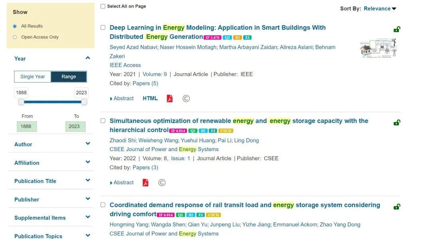431x239 pixels.
Task: Select the Range year tab
Action: [69, 77]
